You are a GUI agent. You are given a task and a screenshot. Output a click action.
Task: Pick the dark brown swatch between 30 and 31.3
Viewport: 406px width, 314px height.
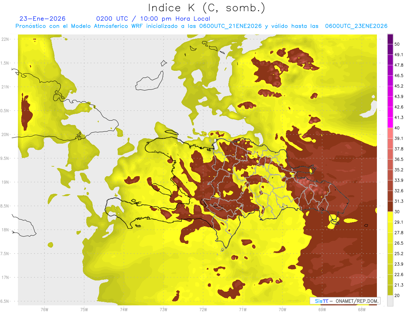tap(390, 207)
